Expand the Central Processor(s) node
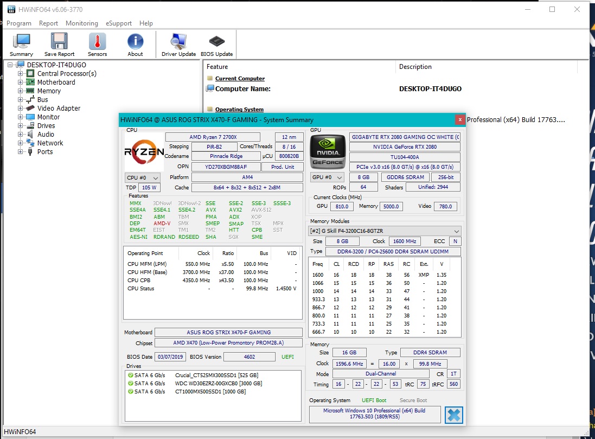Screen dimensions: 595x439 (20, 74)
